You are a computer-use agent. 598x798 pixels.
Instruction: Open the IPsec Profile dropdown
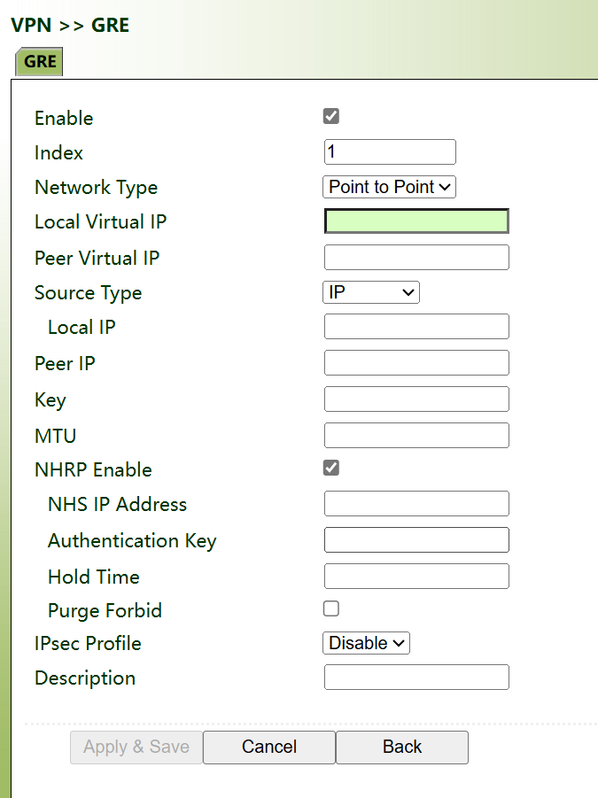click(367, 643)
